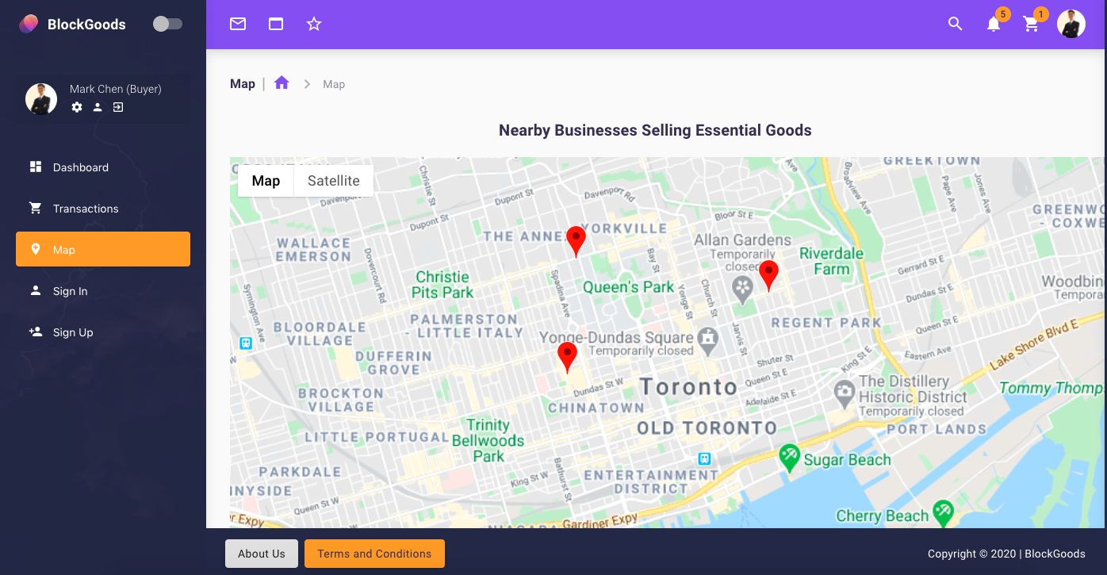Click the star favorites icon
This screenshot has width=1107, height=575.
point(314,24)
